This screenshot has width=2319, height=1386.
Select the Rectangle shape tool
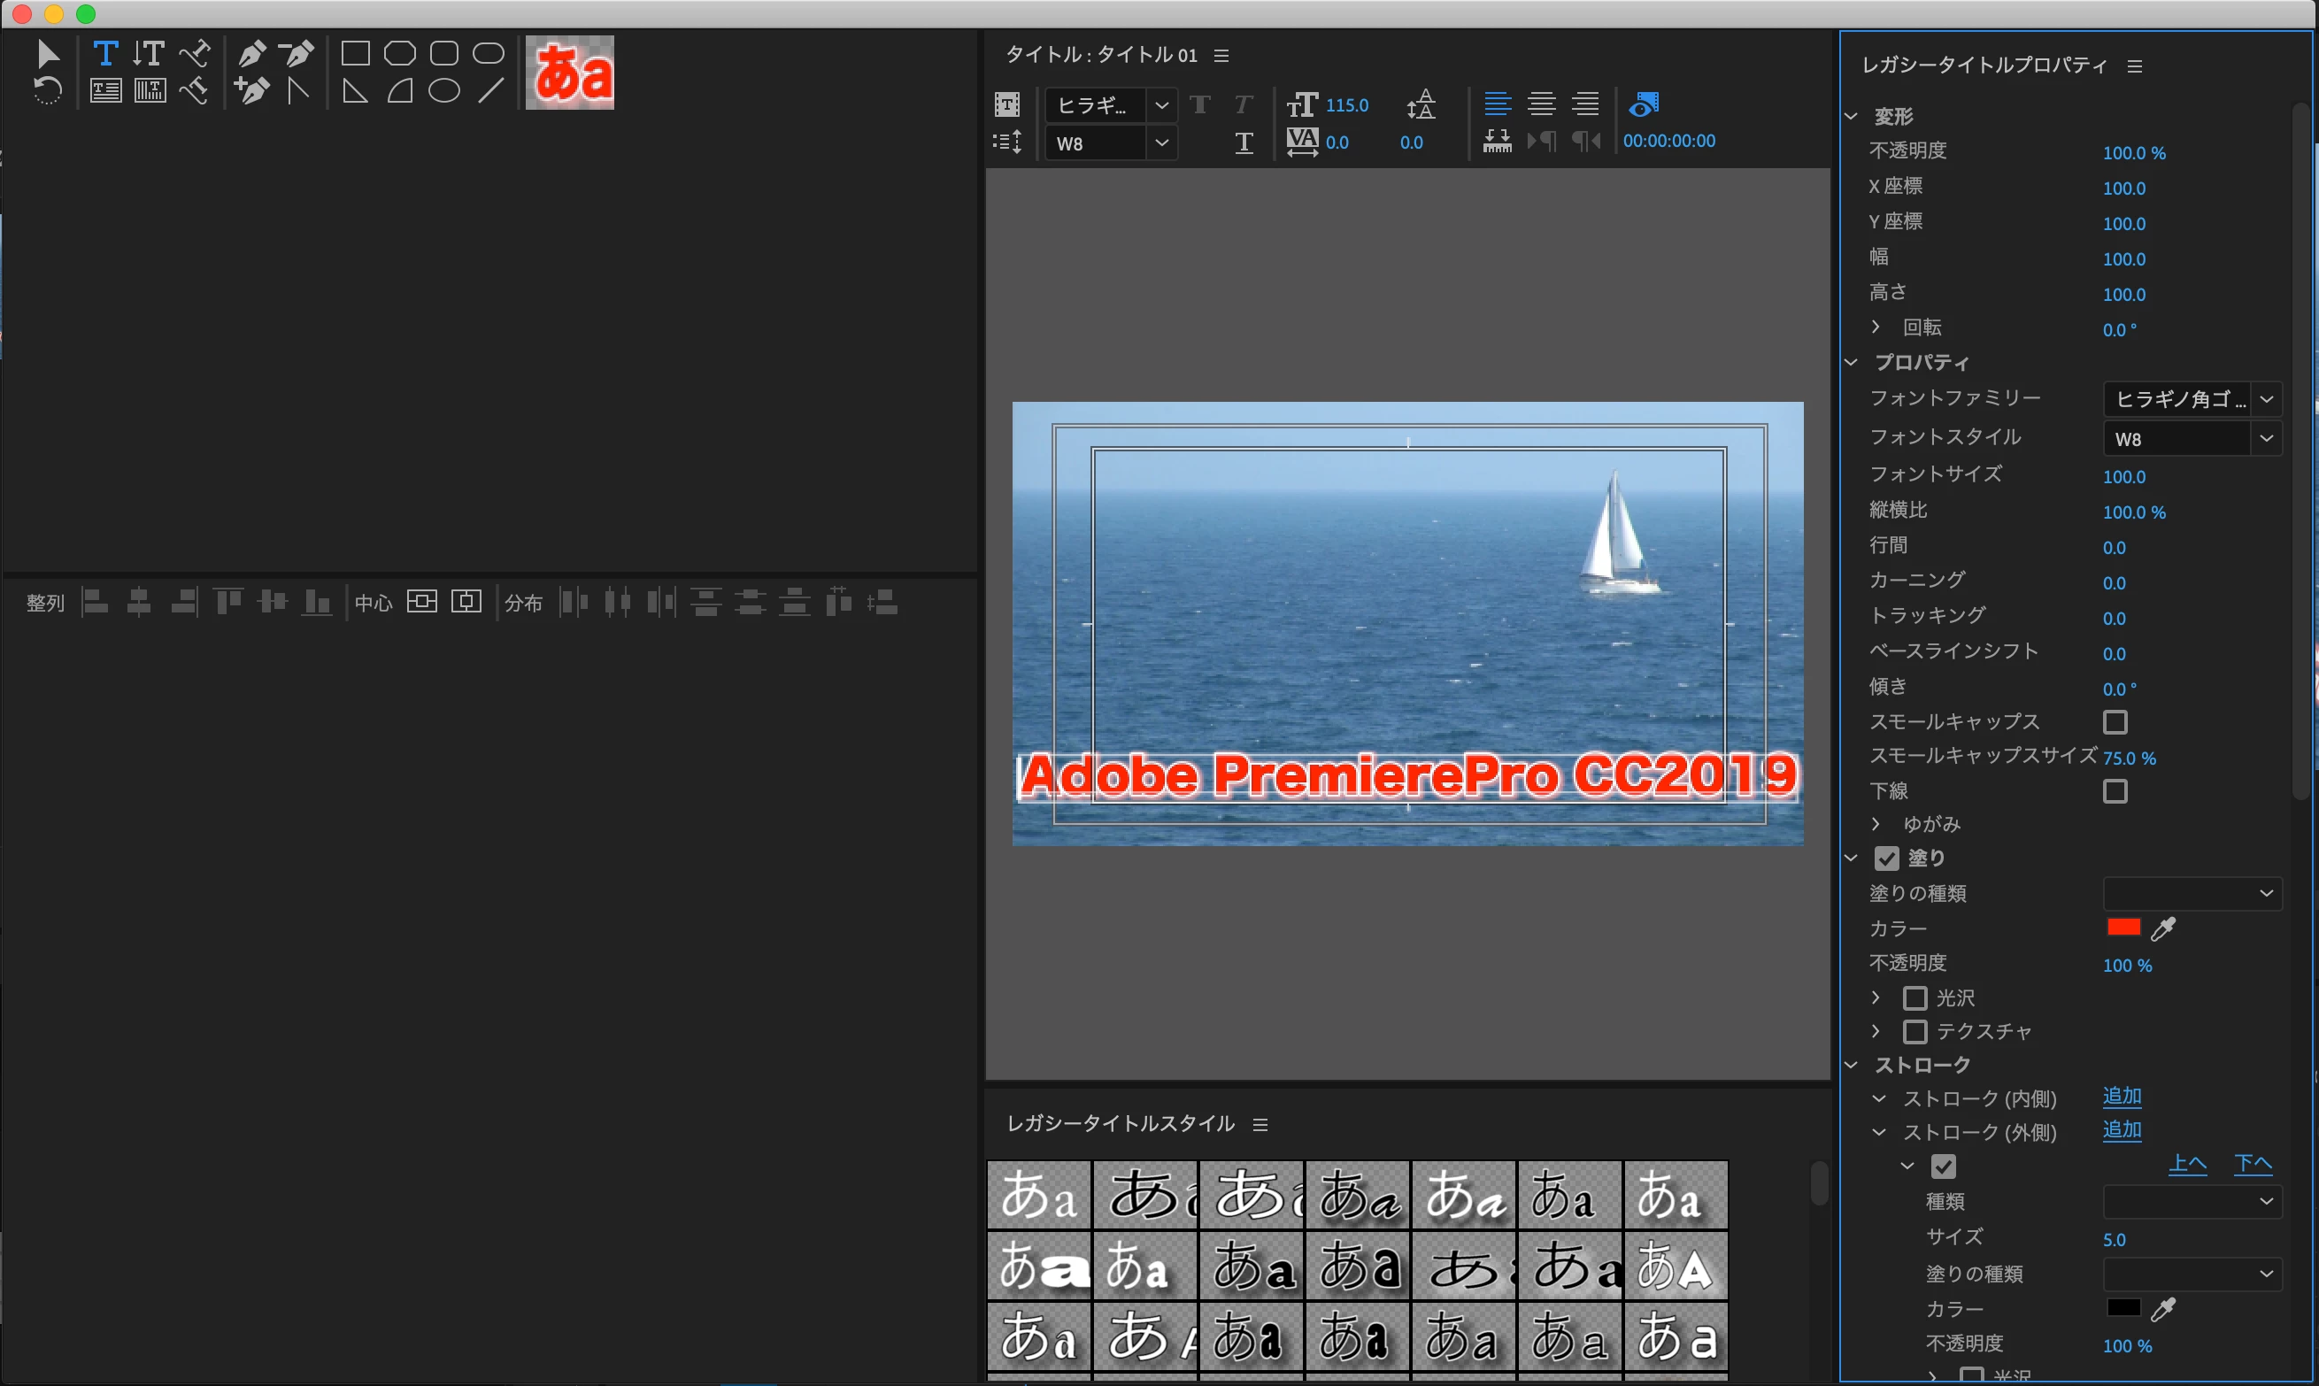pos(355,53)
